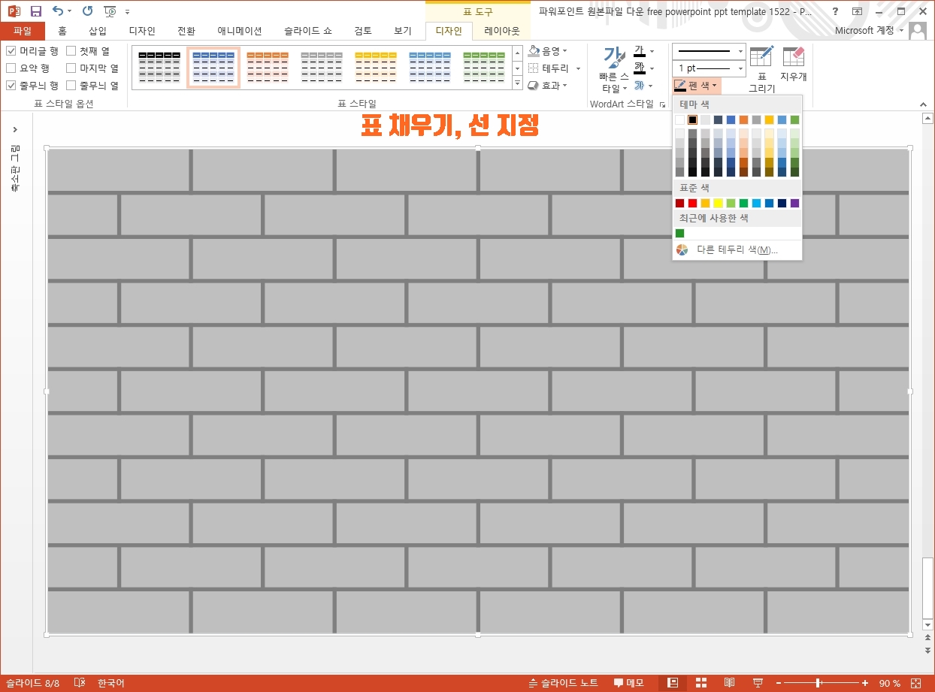Click the zoom slider handle
The height and width of the screenshot is (692, 935).
[x=817, y=683]
